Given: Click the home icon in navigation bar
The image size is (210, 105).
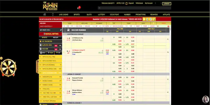Looking at the screenshot, I should point(44,14).
